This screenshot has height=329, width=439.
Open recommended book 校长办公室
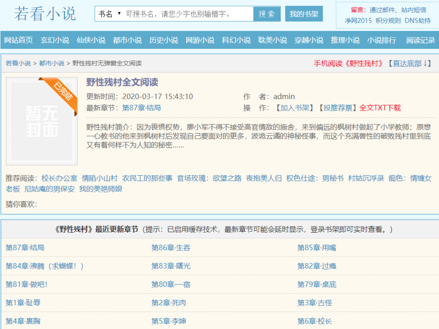(59, 178)
